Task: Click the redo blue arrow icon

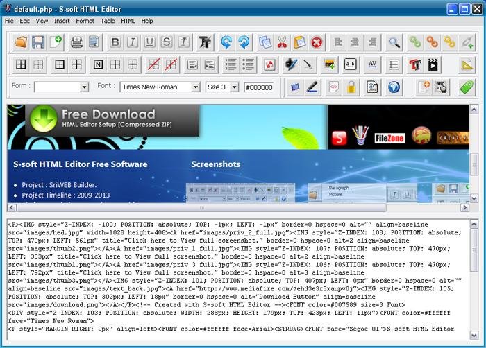Action: point(244,42)
